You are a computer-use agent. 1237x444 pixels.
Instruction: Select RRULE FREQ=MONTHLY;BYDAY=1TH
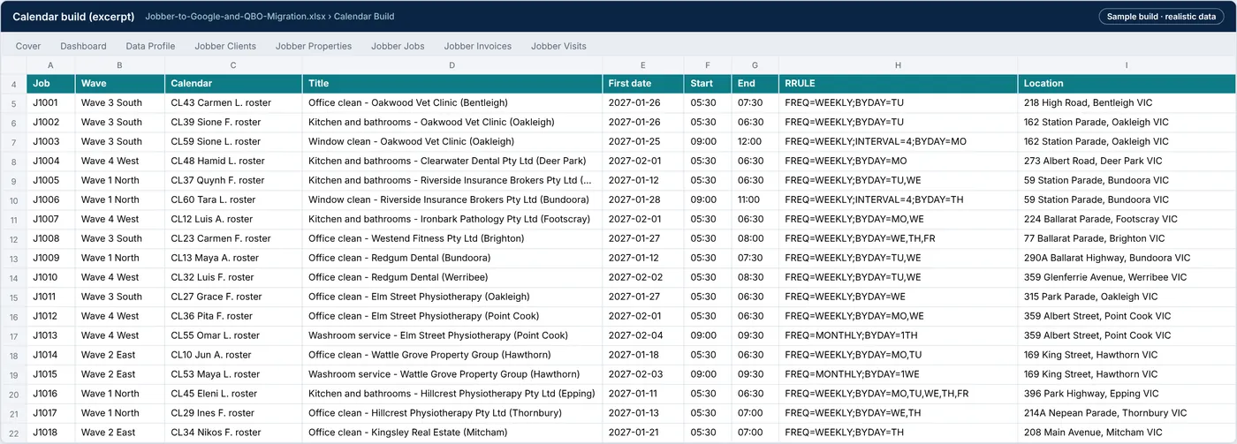898,336
